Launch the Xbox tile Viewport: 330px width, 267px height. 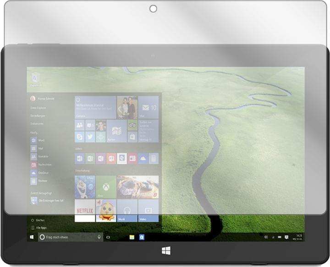(x=106, y=187)
